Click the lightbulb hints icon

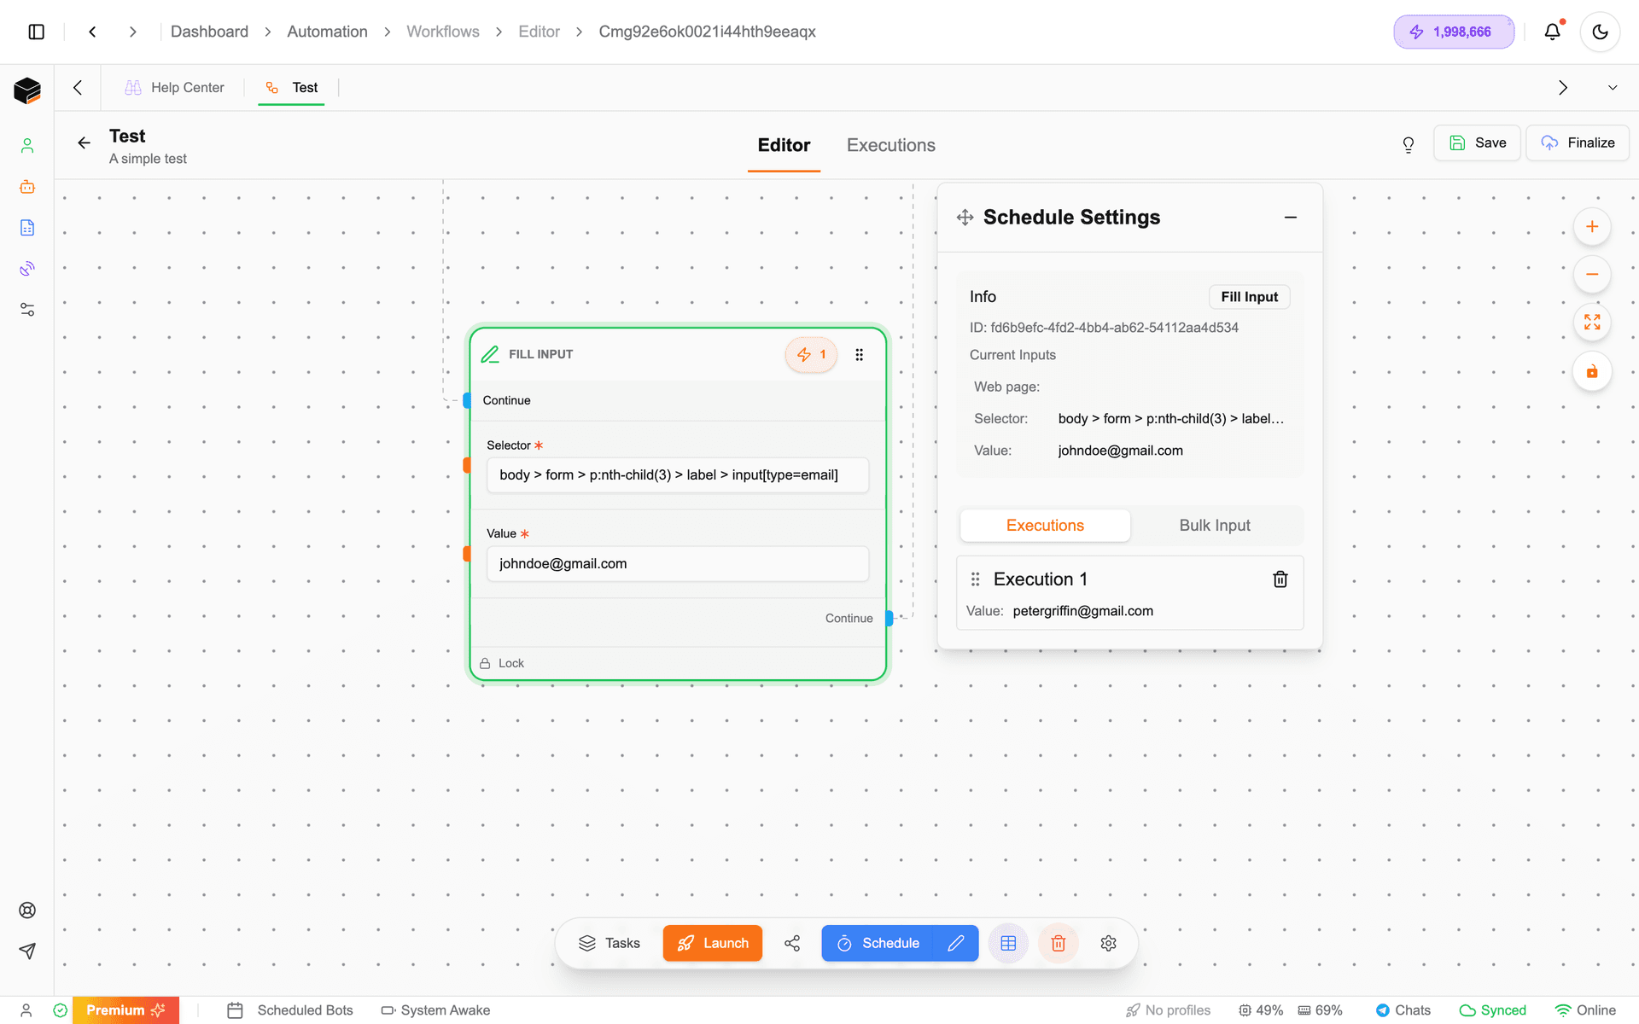[x=1409, y=144]
